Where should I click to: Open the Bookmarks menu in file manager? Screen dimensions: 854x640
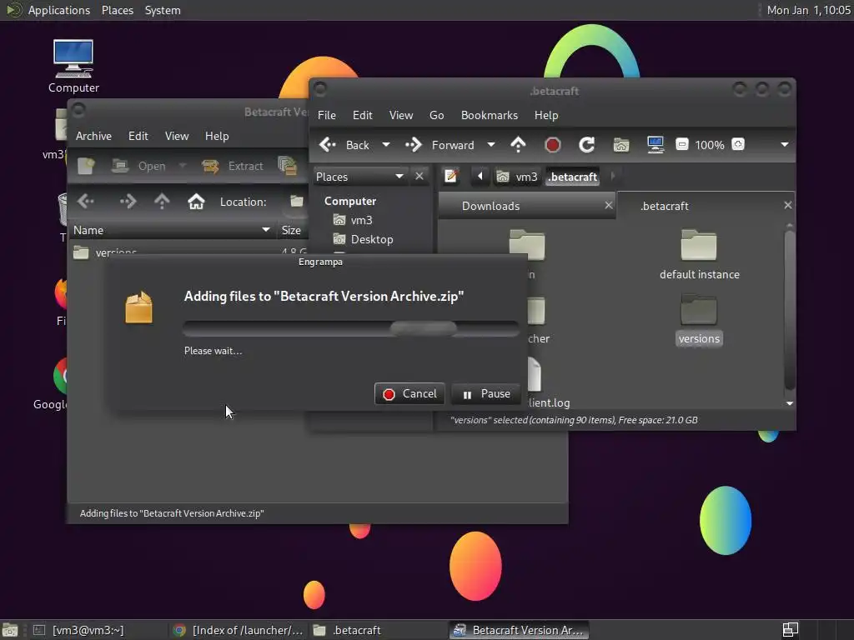(x=489, y=115)
